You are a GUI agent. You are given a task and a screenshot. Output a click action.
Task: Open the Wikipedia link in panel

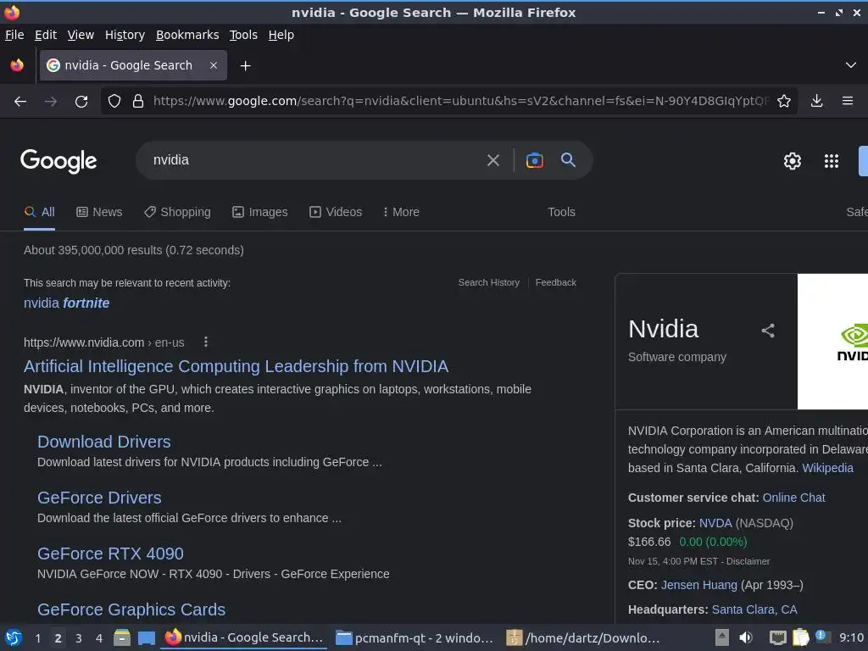coord(827,468)
